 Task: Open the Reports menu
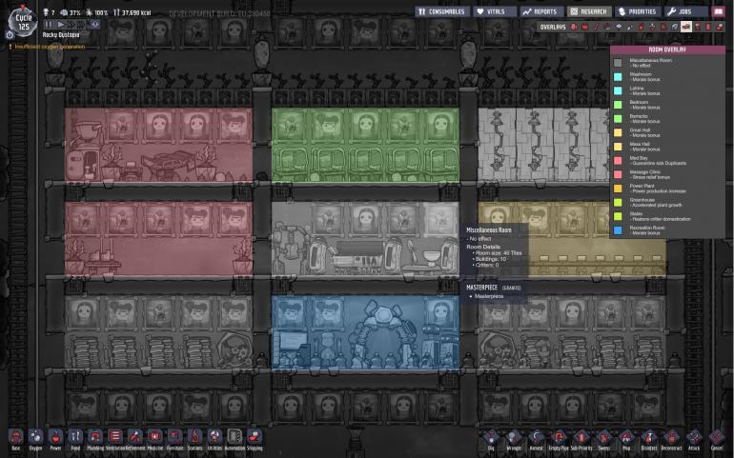[x=542, y=11]
